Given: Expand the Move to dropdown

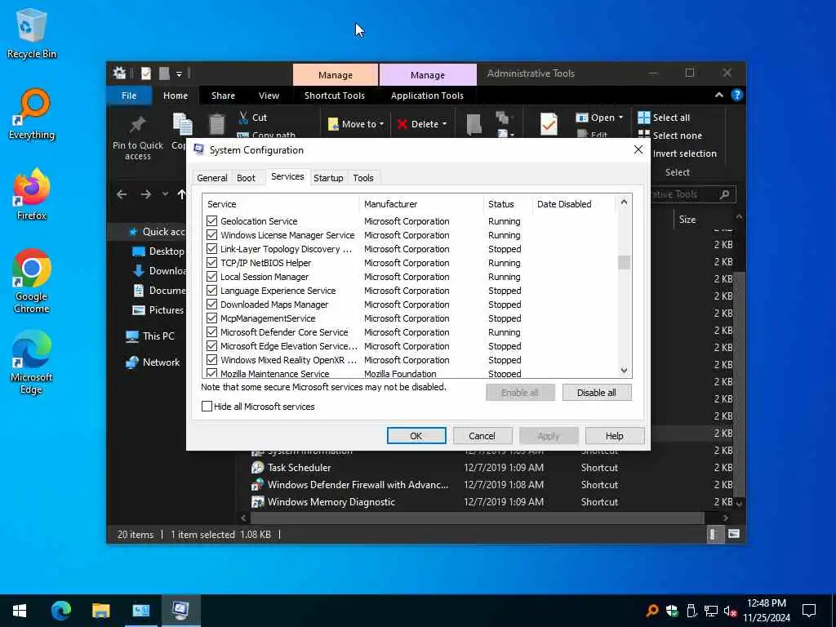Looking at the screenshot, I should [x=382, y=124].
